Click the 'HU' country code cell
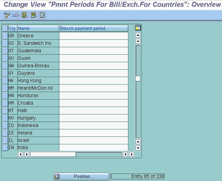The height and width of the screenshot is (181, 222). (13, 118)
